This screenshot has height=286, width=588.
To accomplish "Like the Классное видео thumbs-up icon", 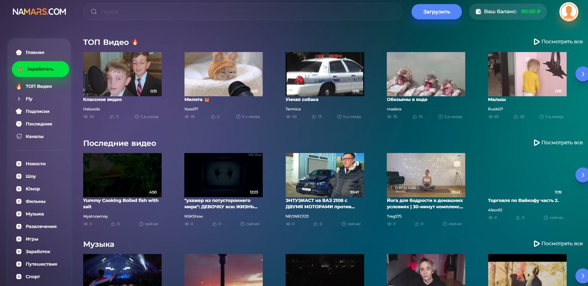I will (112, 117).
